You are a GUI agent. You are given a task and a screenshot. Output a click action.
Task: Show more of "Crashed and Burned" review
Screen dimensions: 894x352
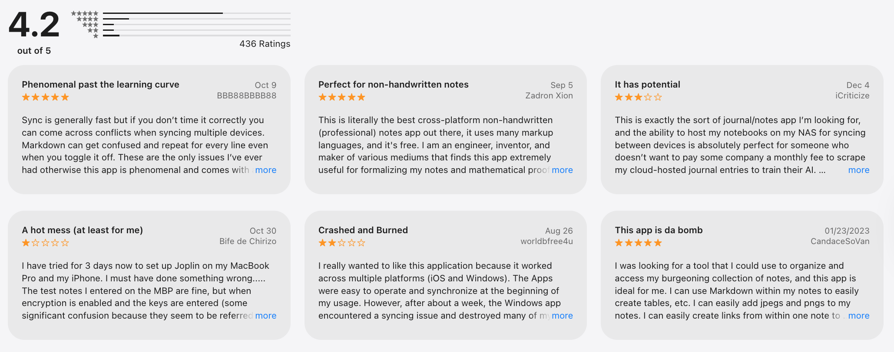coord(562,316)
